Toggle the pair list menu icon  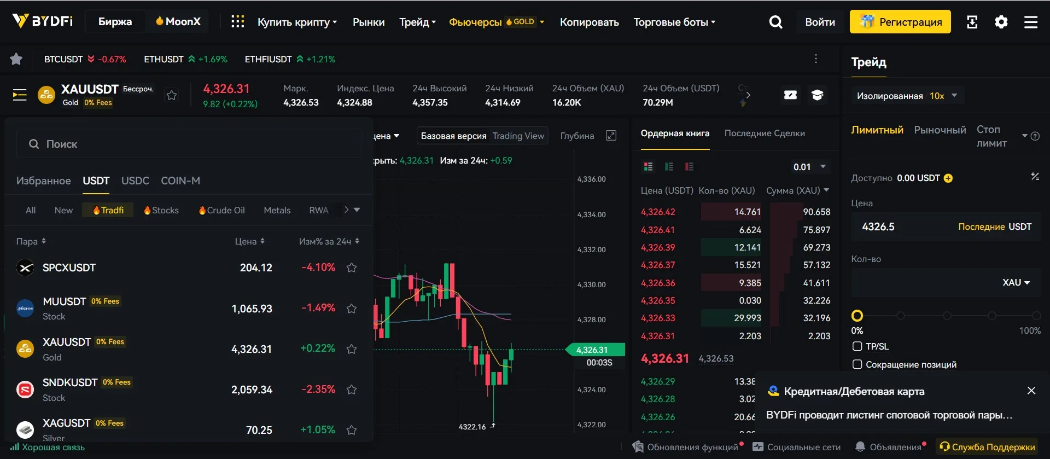(x=20, y=95)
